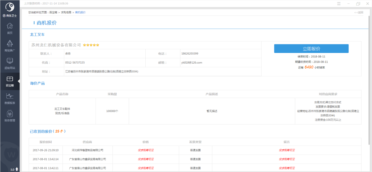Viewport: 372px width, 172px height.
Task: Click company name 苏州龙仁机械设备有限公司
Action: click(x=56, y=45)
